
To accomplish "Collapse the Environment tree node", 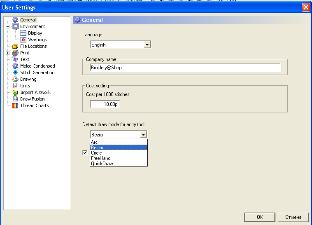I will (x=7, y=26).
